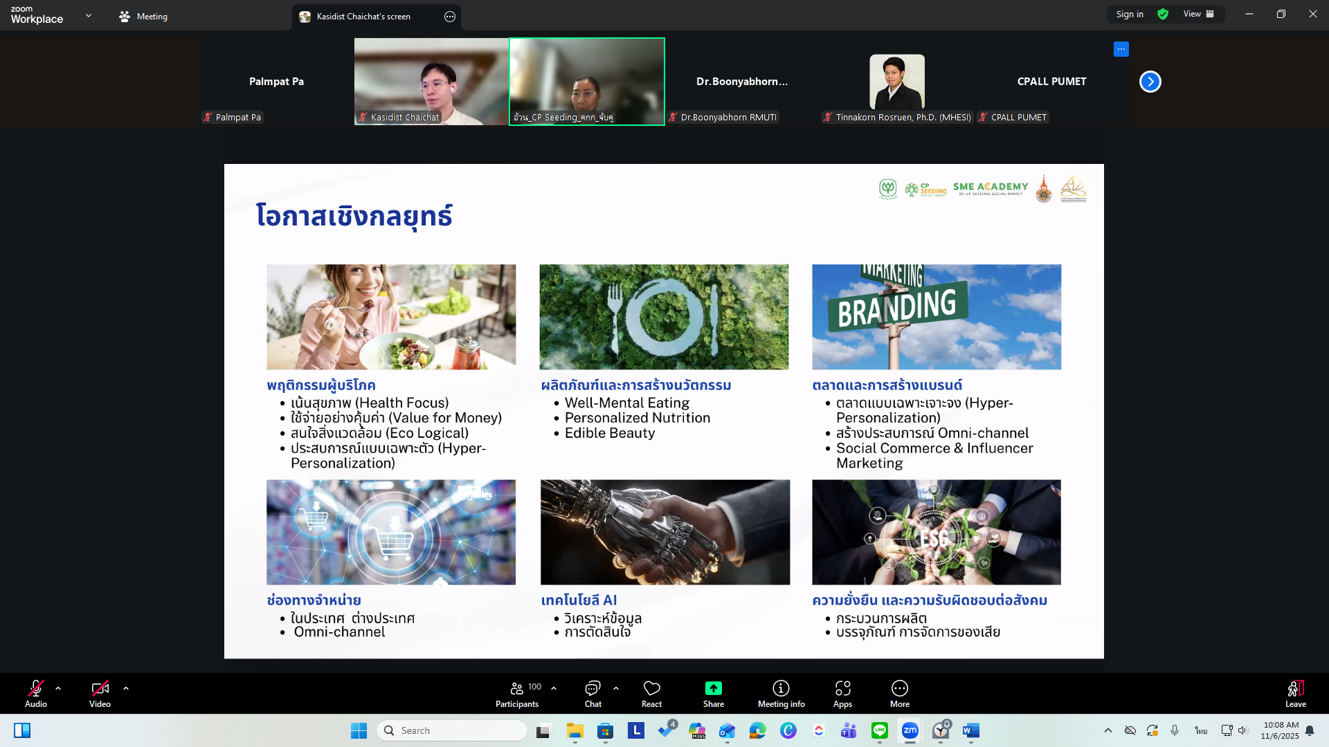The image size is (1329, 747).
Task: Click the encryption shield status icon
Action: point(1163,15)
